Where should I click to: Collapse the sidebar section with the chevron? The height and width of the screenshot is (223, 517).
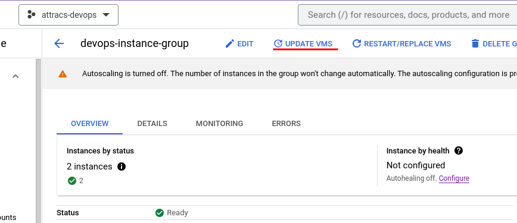click(x=15, y=77)
